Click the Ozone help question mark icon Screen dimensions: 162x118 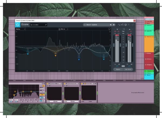[129, 25]
